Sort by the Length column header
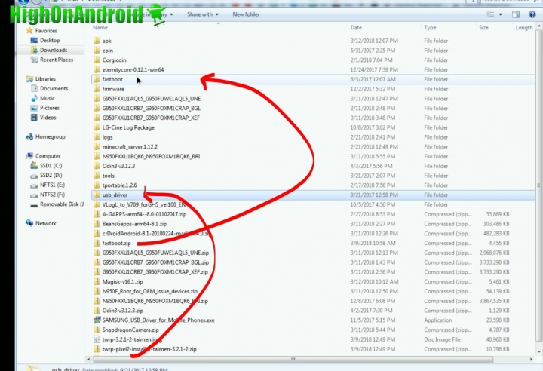 524,28
